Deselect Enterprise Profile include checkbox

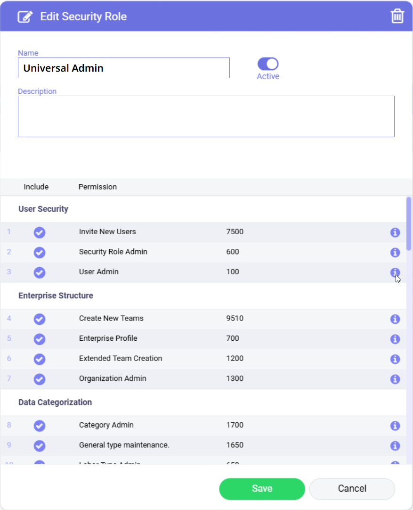pos(40,339)
